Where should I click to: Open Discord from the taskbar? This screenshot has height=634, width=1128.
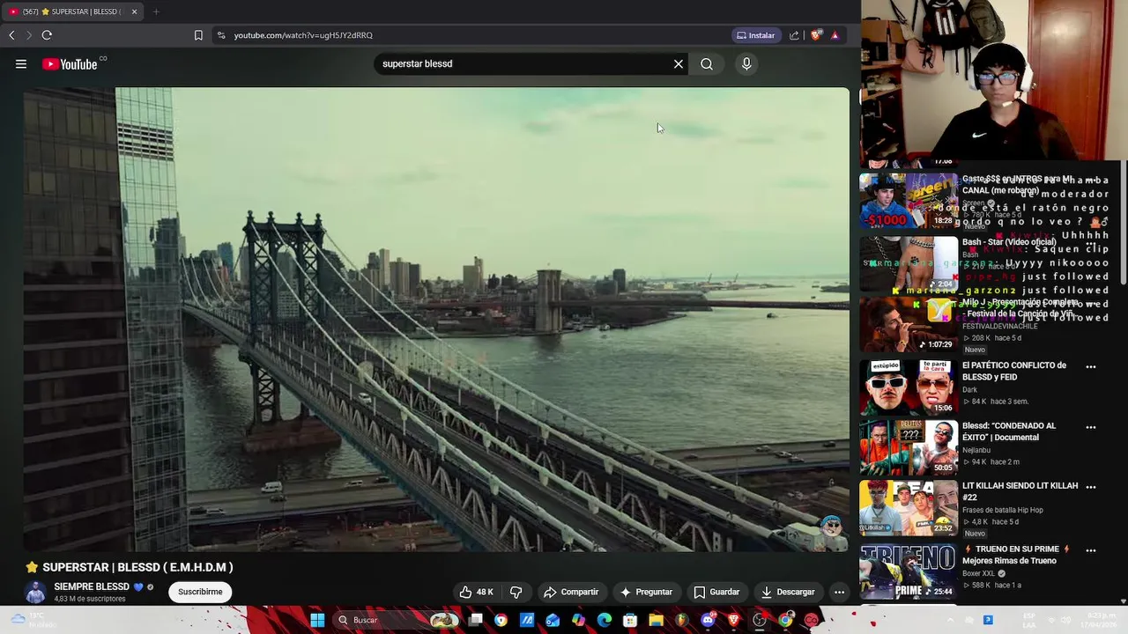click(x=708, y=620)
